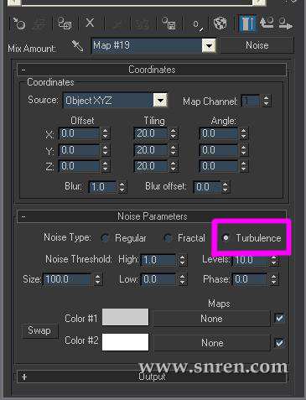Image resolution: width=306 pixels, height=400 pixels.
Task: Expand the Output rollout
Action: 152,377
